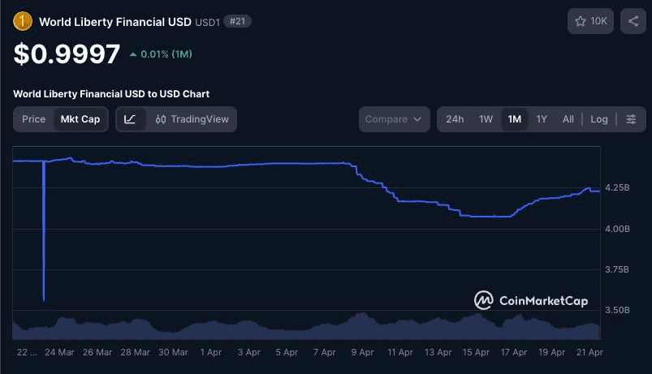Select the 24h time range
Viewport: 652px width, 374px height.
coord(455,119)
